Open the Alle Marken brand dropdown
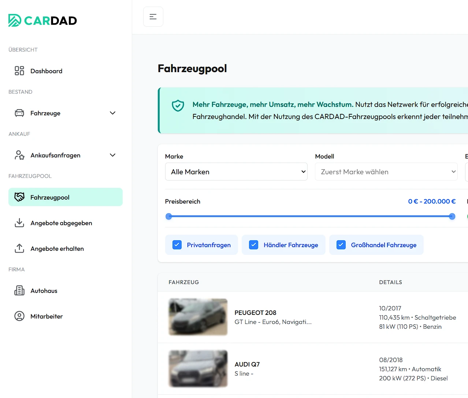This screenshot has width=468, height=398. (x=236, y=172)
